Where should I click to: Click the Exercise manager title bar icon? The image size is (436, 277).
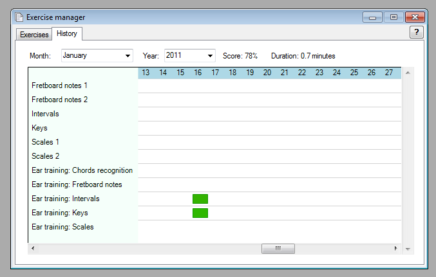(18, 17)
